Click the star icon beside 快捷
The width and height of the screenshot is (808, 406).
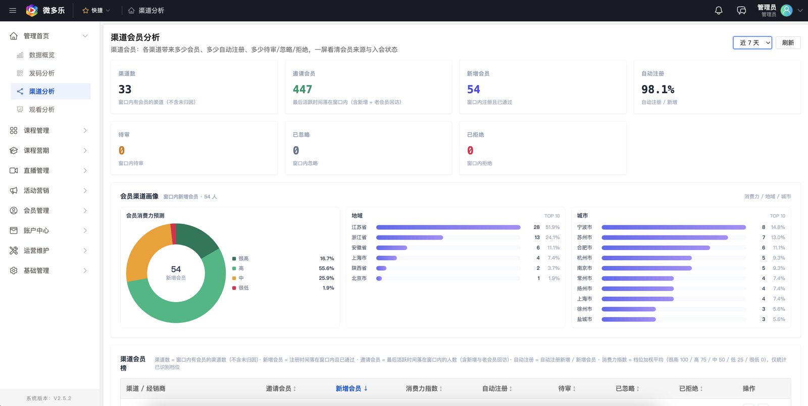coord(85,10)
